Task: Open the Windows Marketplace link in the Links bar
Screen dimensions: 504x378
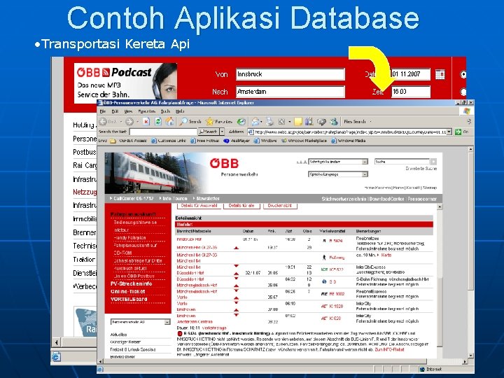Action: pos(304,141)
